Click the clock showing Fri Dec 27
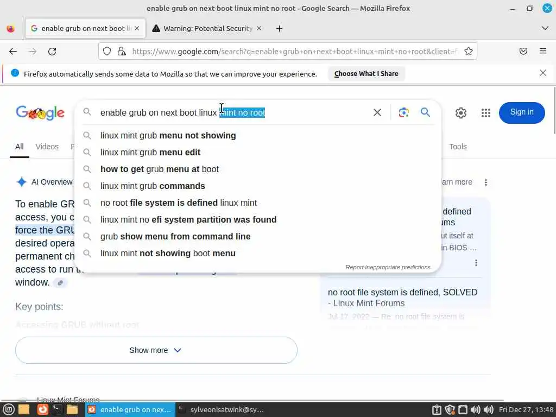The height and width of the screenshot is (417, 556). [x=526, y=409]
